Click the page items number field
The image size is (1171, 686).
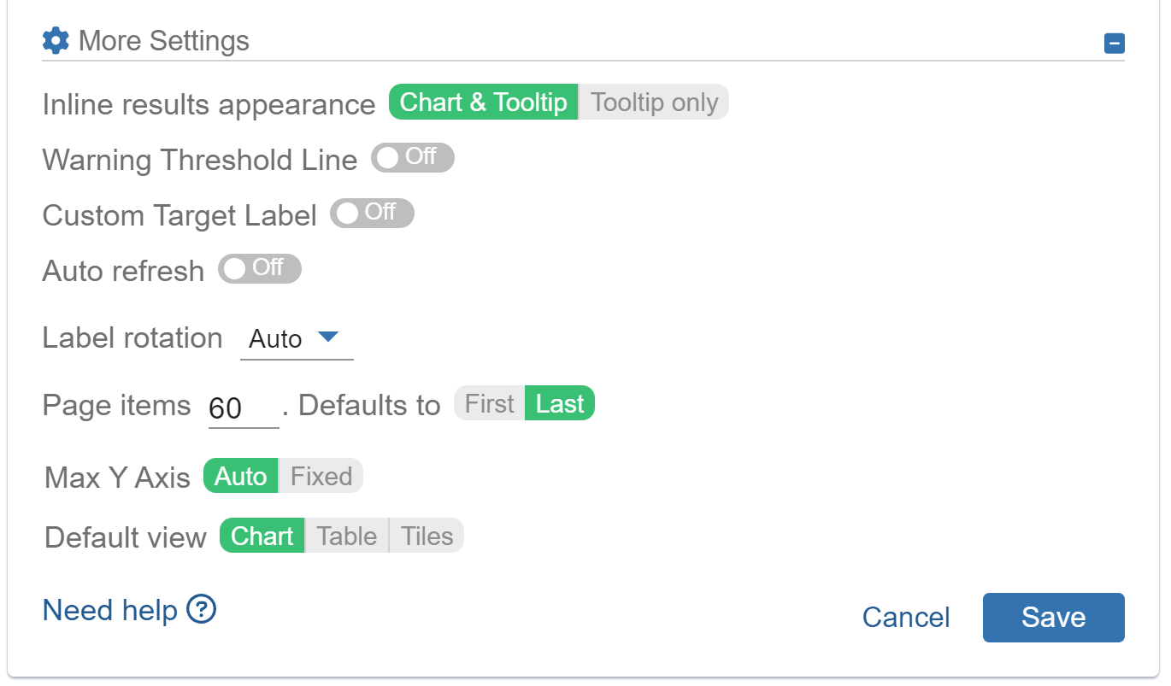(x=242, y=405)
